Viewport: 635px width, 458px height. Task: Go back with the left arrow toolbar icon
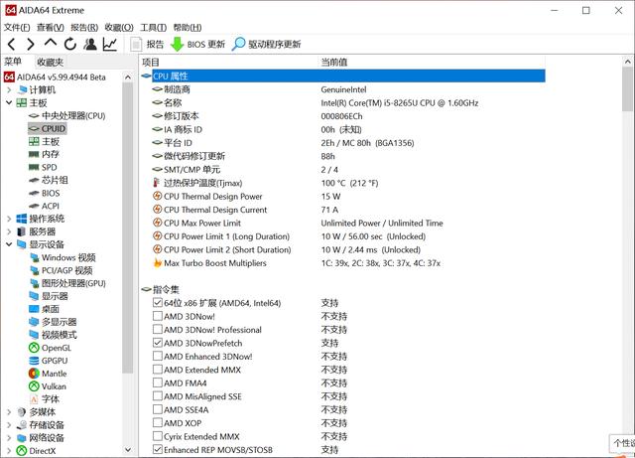click(x=12, y=44)
